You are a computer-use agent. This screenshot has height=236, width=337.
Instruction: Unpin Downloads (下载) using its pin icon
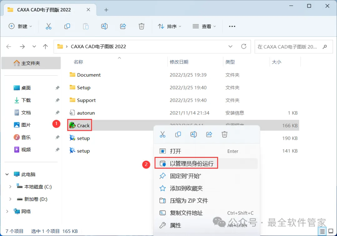[x=57, y=100]
